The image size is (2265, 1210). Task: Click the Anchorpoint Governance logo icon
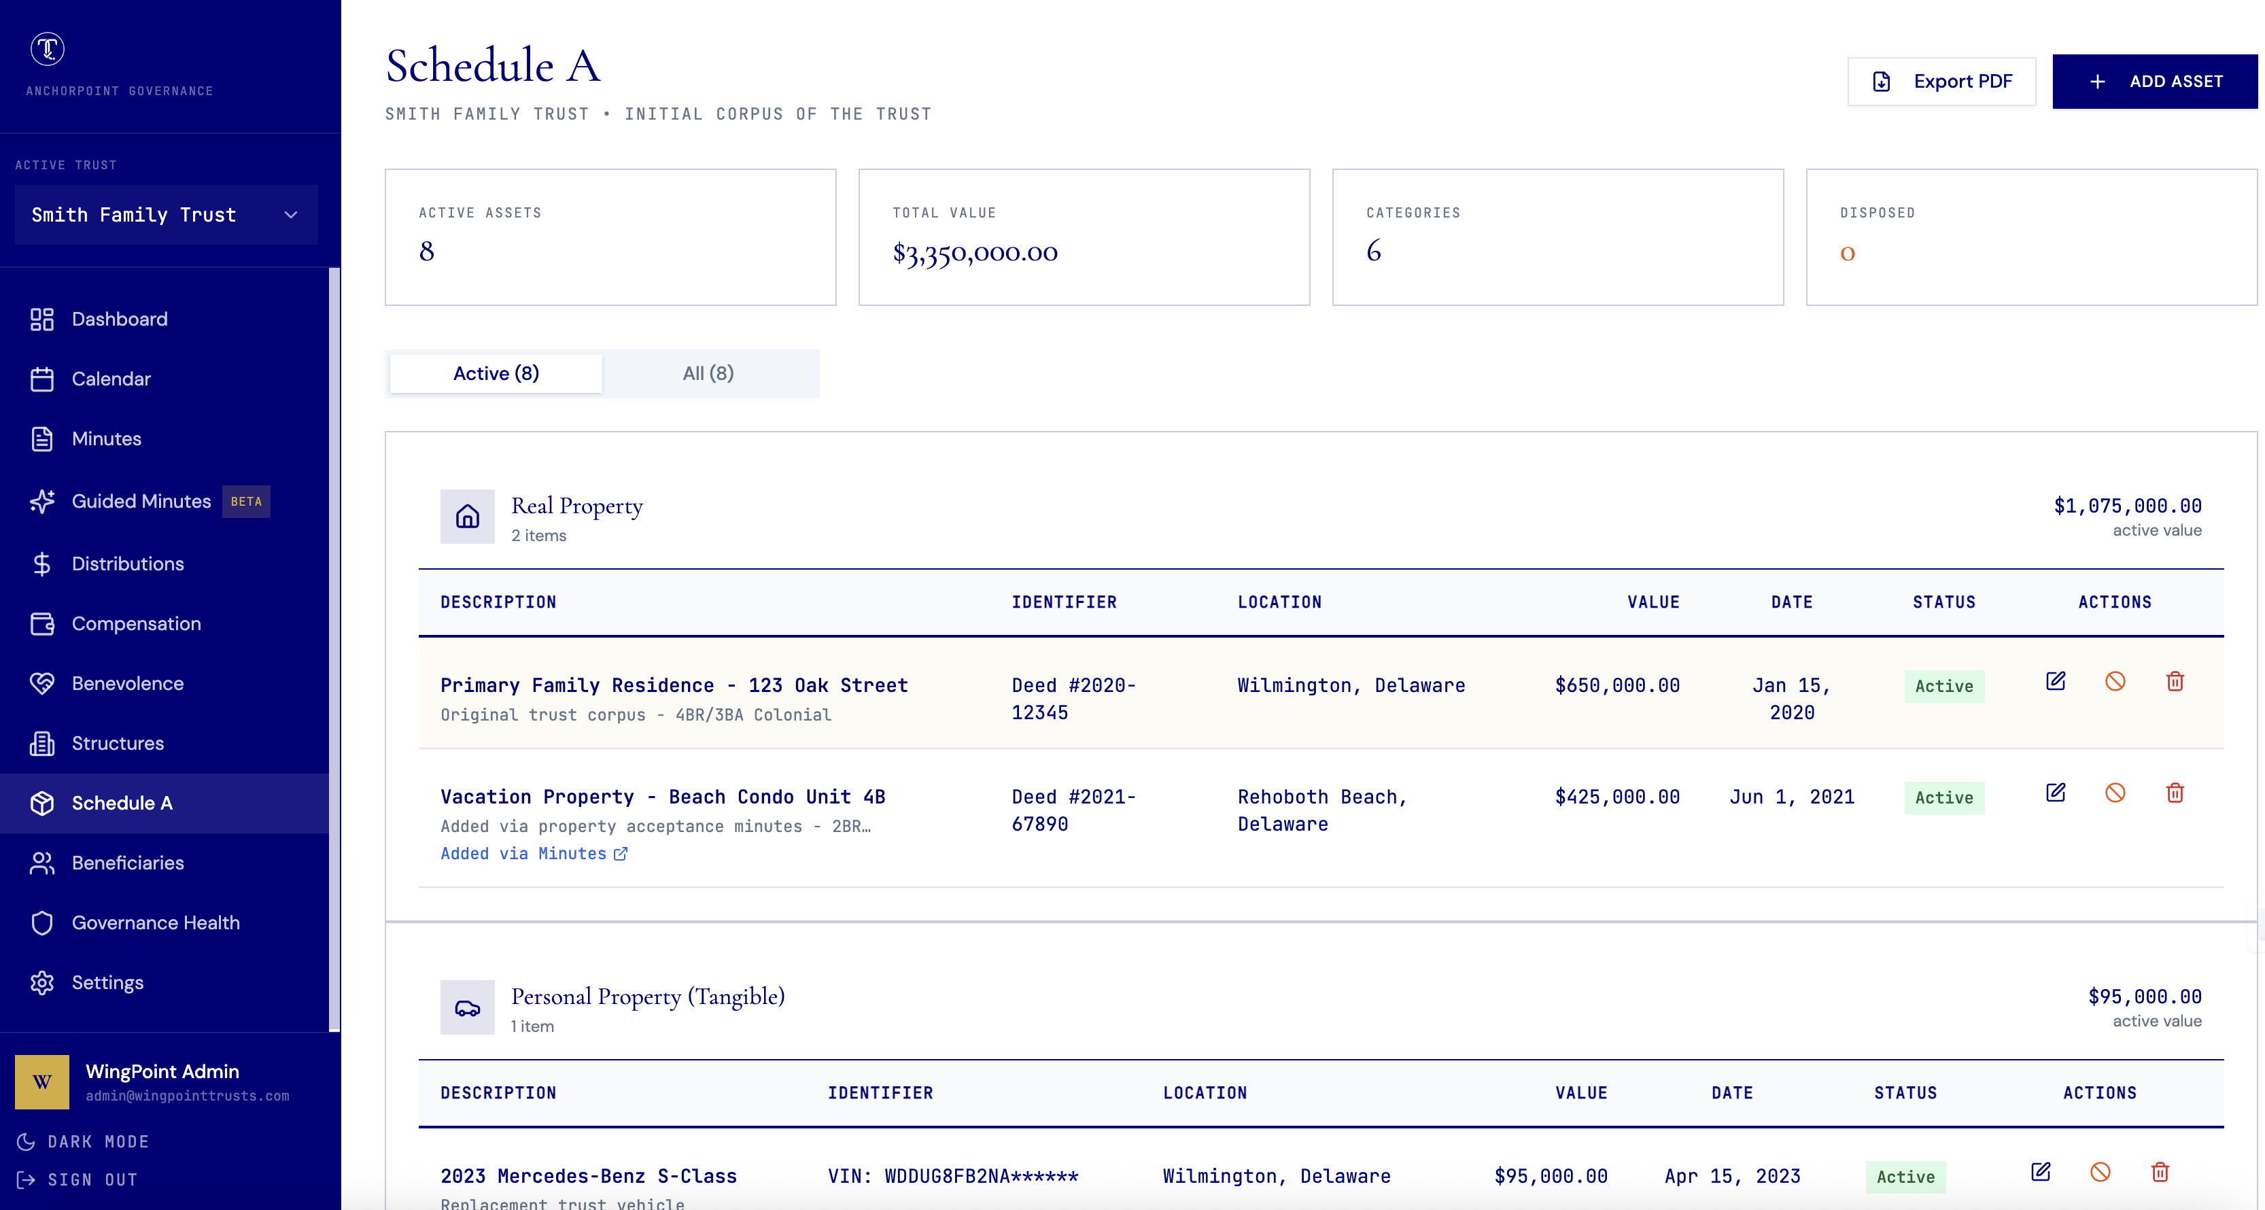coord(48,48)
